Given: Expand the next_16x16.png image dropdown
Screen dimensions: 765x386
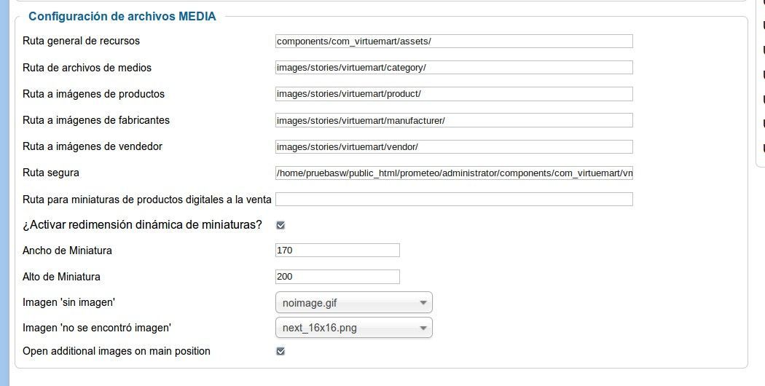Looking at the screenshot, I should 353,328.
